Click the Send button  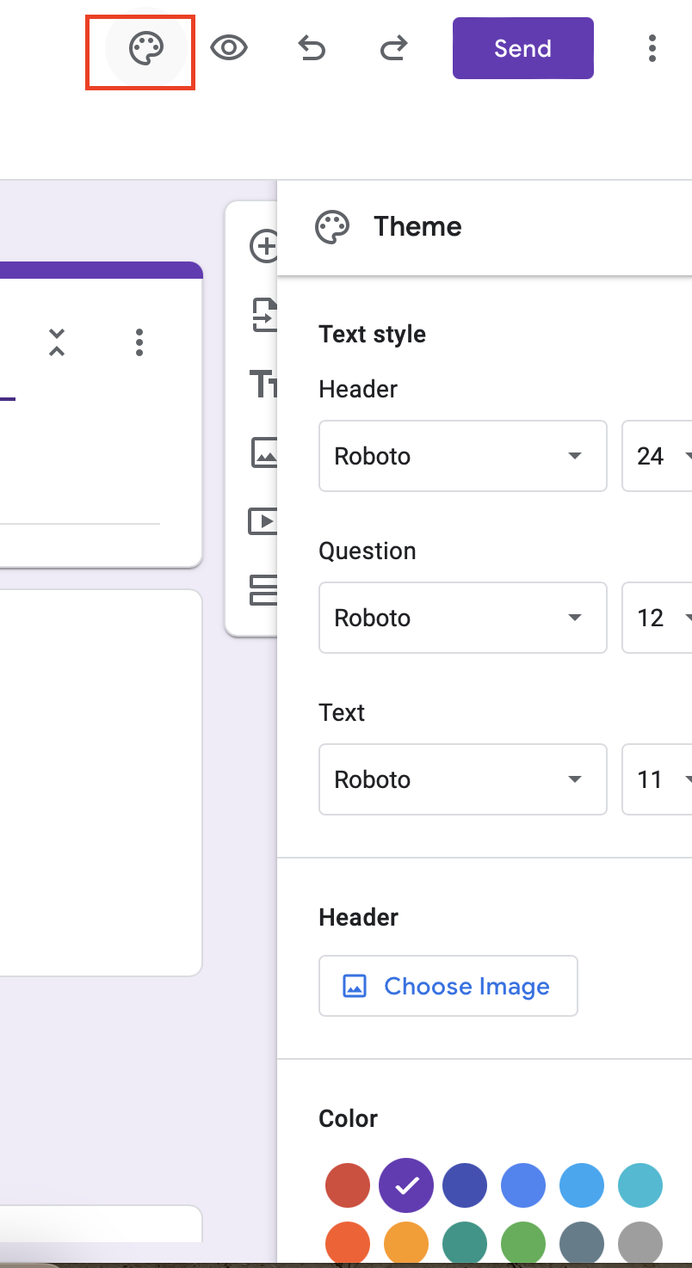coord(522,48)
